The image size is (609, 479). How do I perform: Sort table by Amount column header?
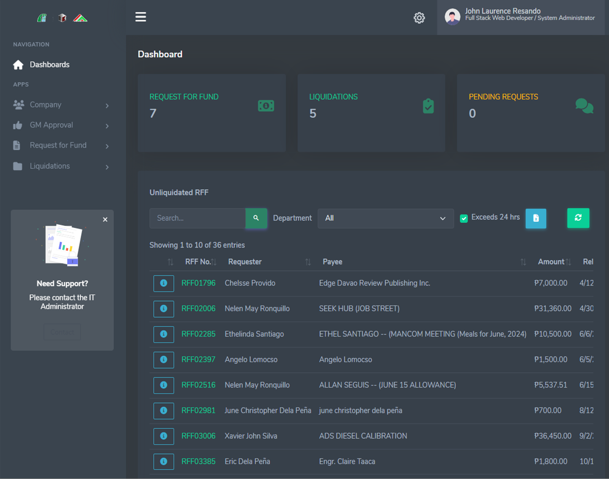(x=551, y=262)
